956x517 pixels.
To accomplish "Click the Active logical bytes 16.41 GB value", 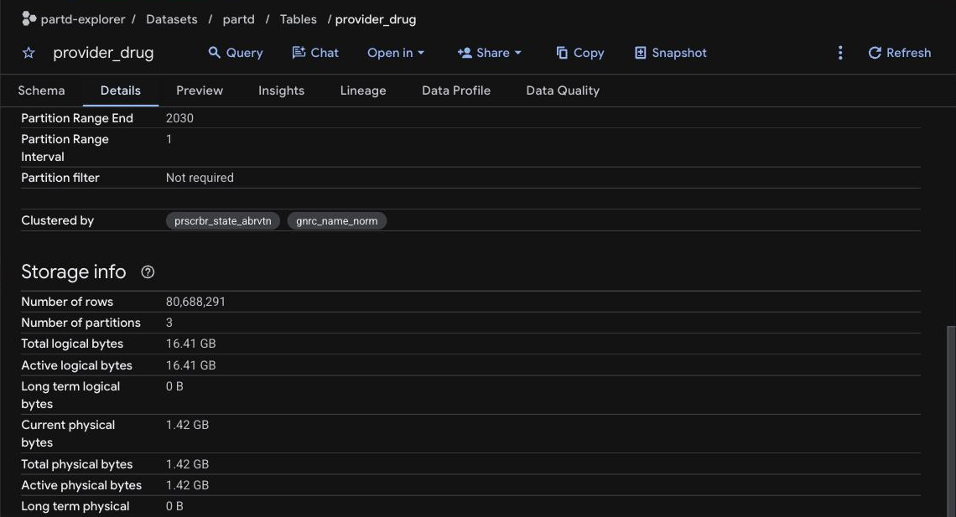I will click(191, 365).
